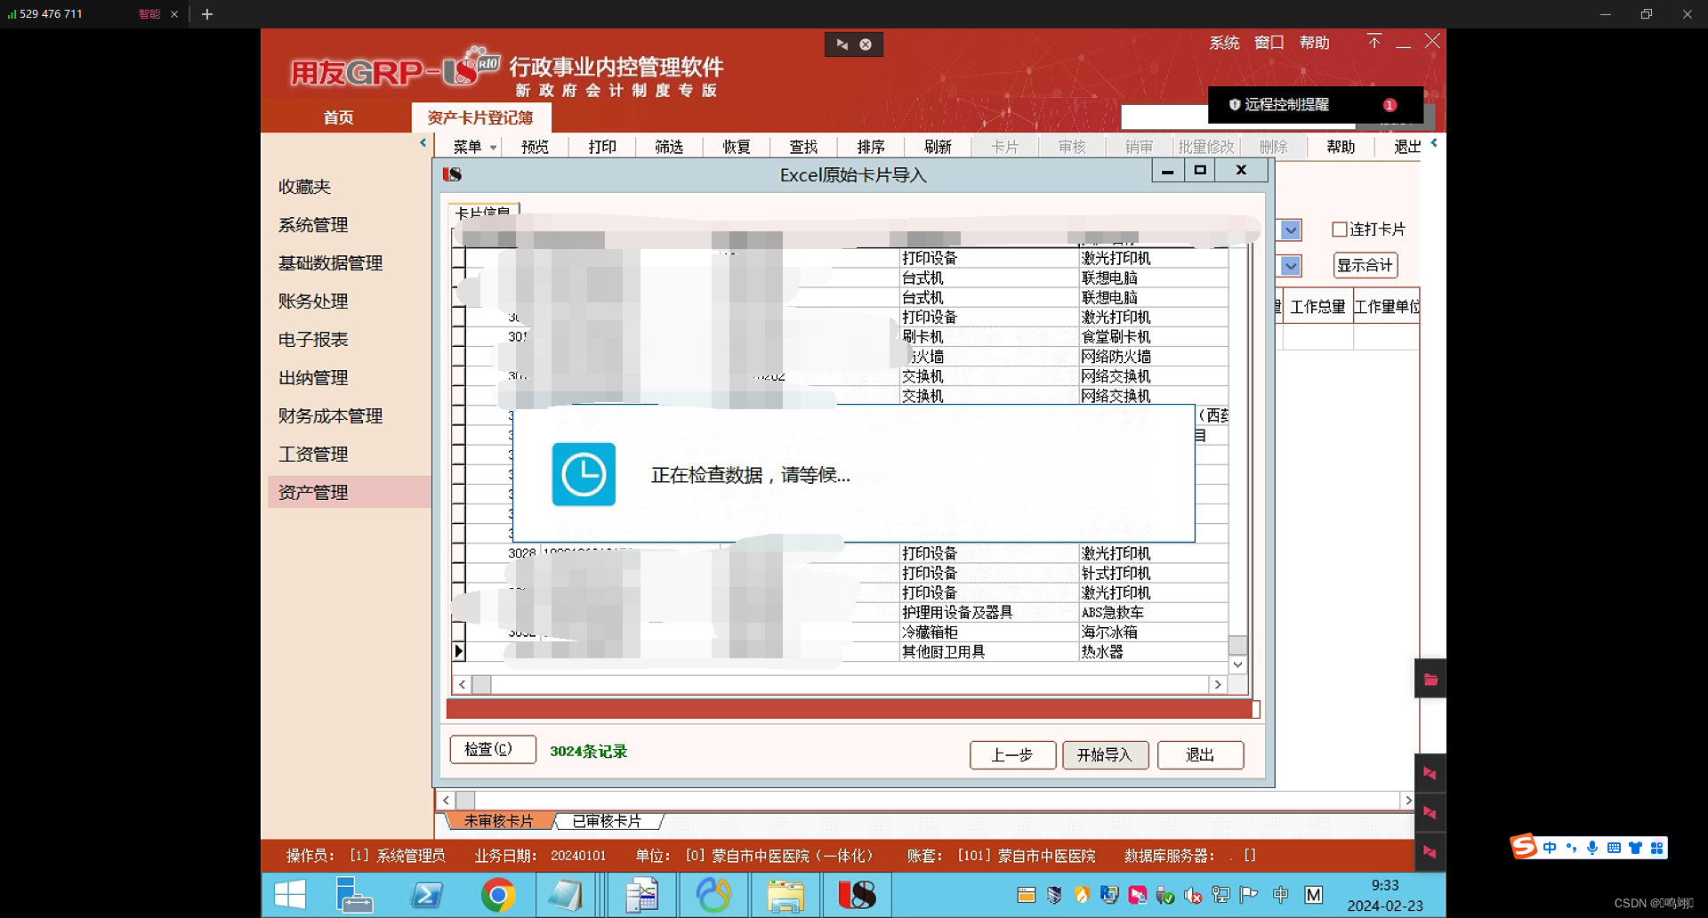Viewport: 1708px width, 918px height.
Task: Open the upper blue dropdown arrow
Action: [1291, 230]
